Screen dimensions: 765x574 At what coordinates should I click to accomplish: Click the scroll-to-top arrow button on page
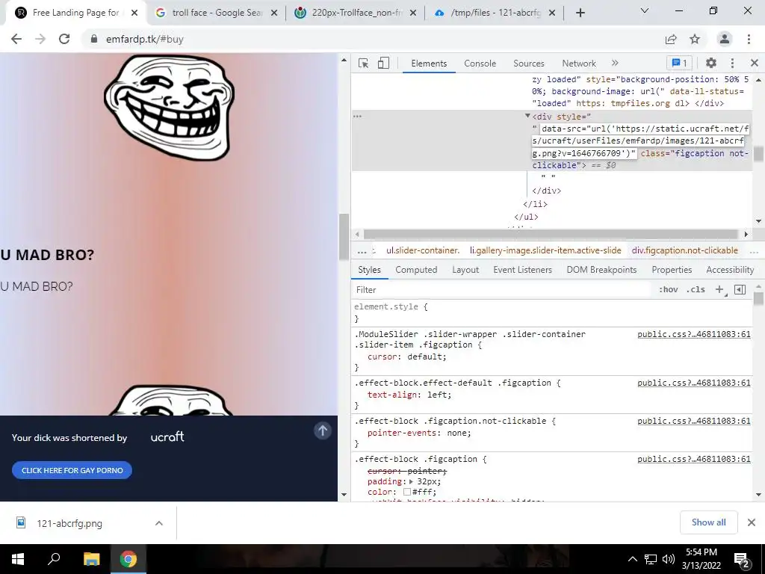click(322, 430)
